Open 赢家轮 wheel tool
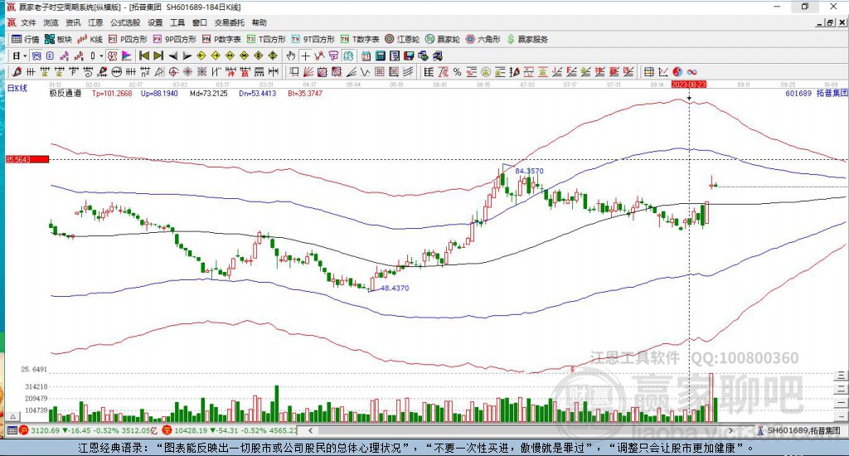The width and height of the screenshot is (849, 456). pyautogui.click(x=443, y=39)
